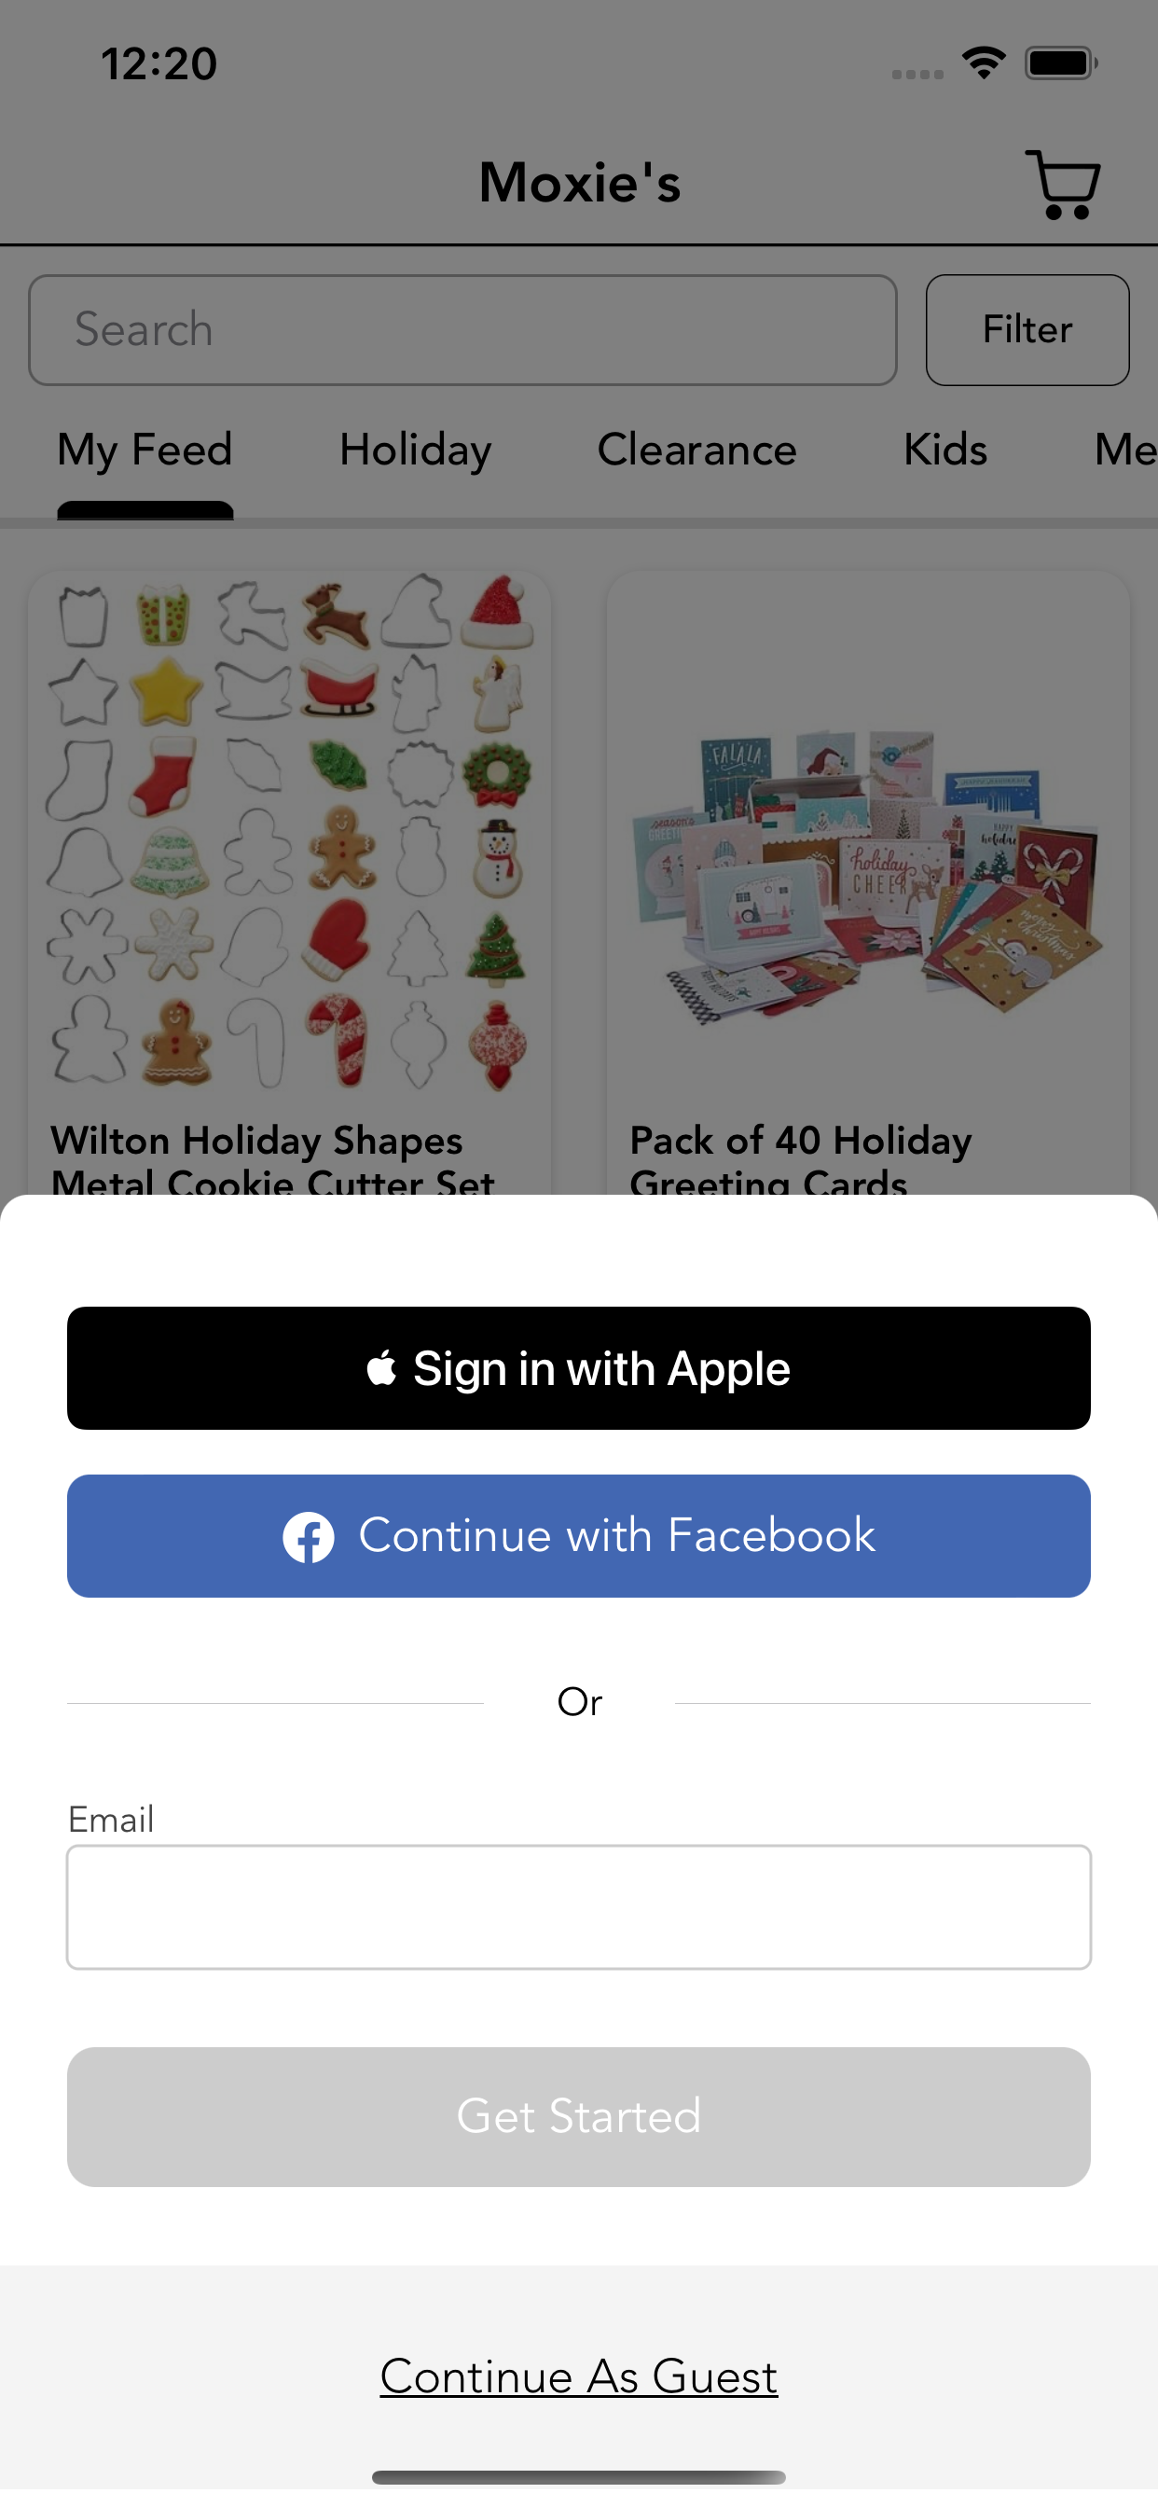
Task: Switch to the Clearance tab
Action: click(696, 450)
